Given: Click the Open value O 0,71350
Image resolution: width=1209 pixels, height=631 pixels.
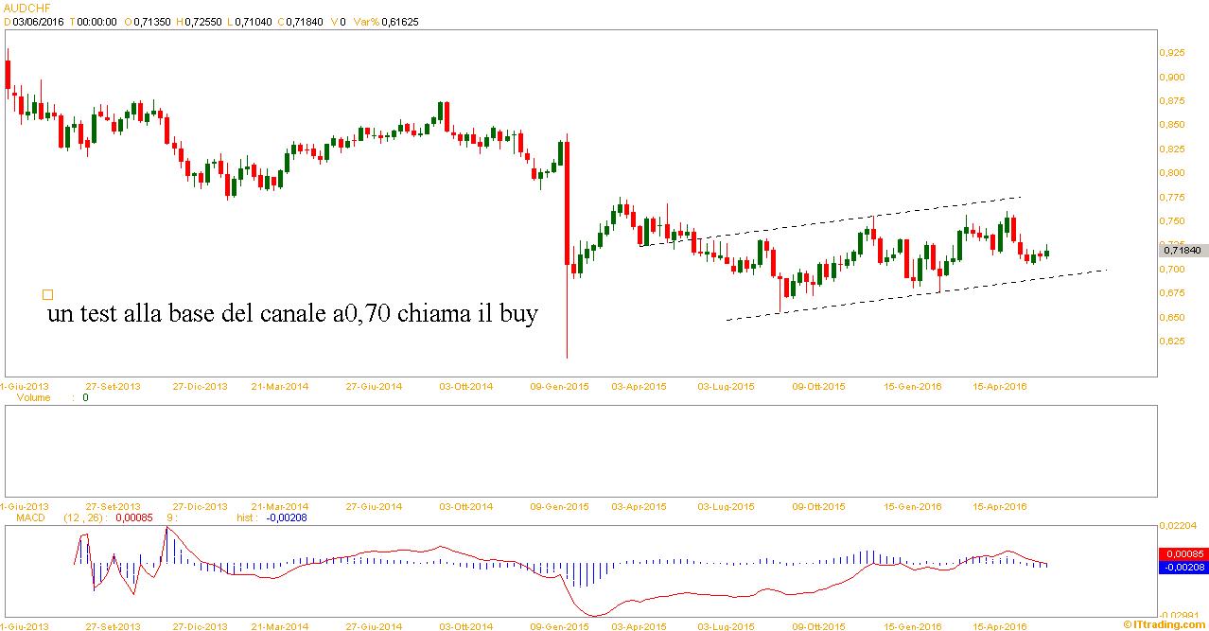Looking at the screenshot, I should [x=153, y=21].
